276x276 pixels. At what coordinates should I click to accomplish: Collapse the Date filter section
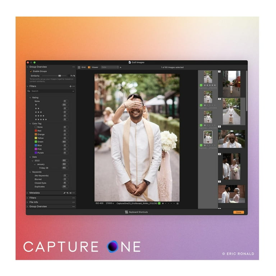point(30,157)
